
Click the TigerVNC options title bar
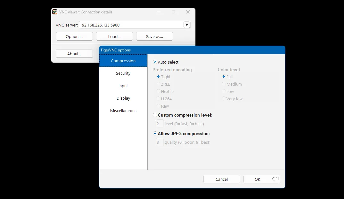click(x=192, y=50)
